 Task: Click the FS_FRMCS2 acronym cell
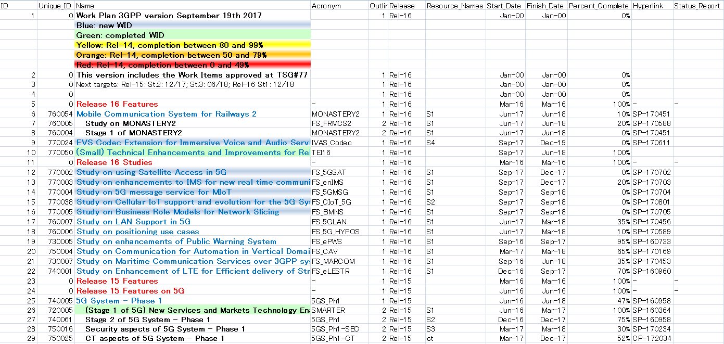pos(339,123)
